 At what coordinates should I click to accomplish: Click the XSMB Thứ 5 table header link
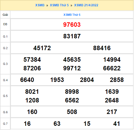72,15
